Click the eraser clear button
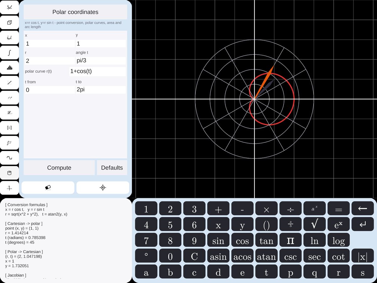 tap(48, 188)
